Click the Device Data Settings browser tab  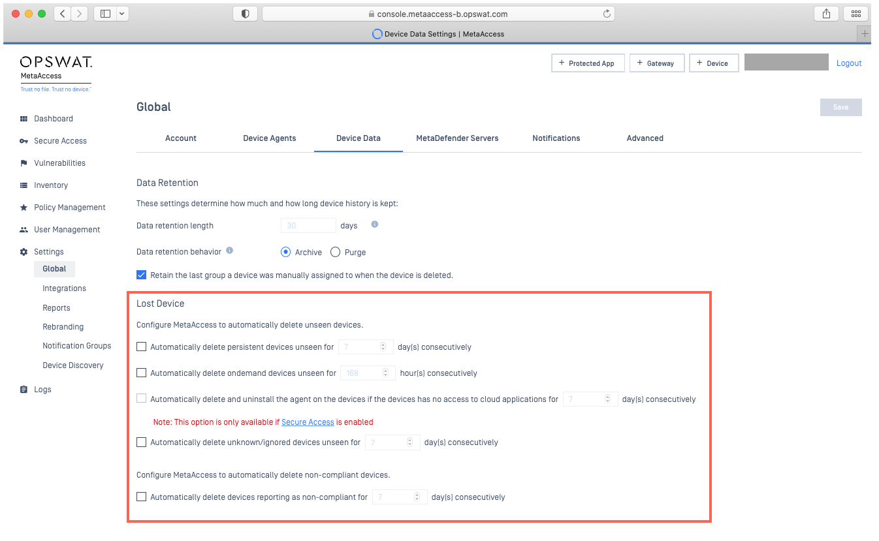[x=438, y=34]
